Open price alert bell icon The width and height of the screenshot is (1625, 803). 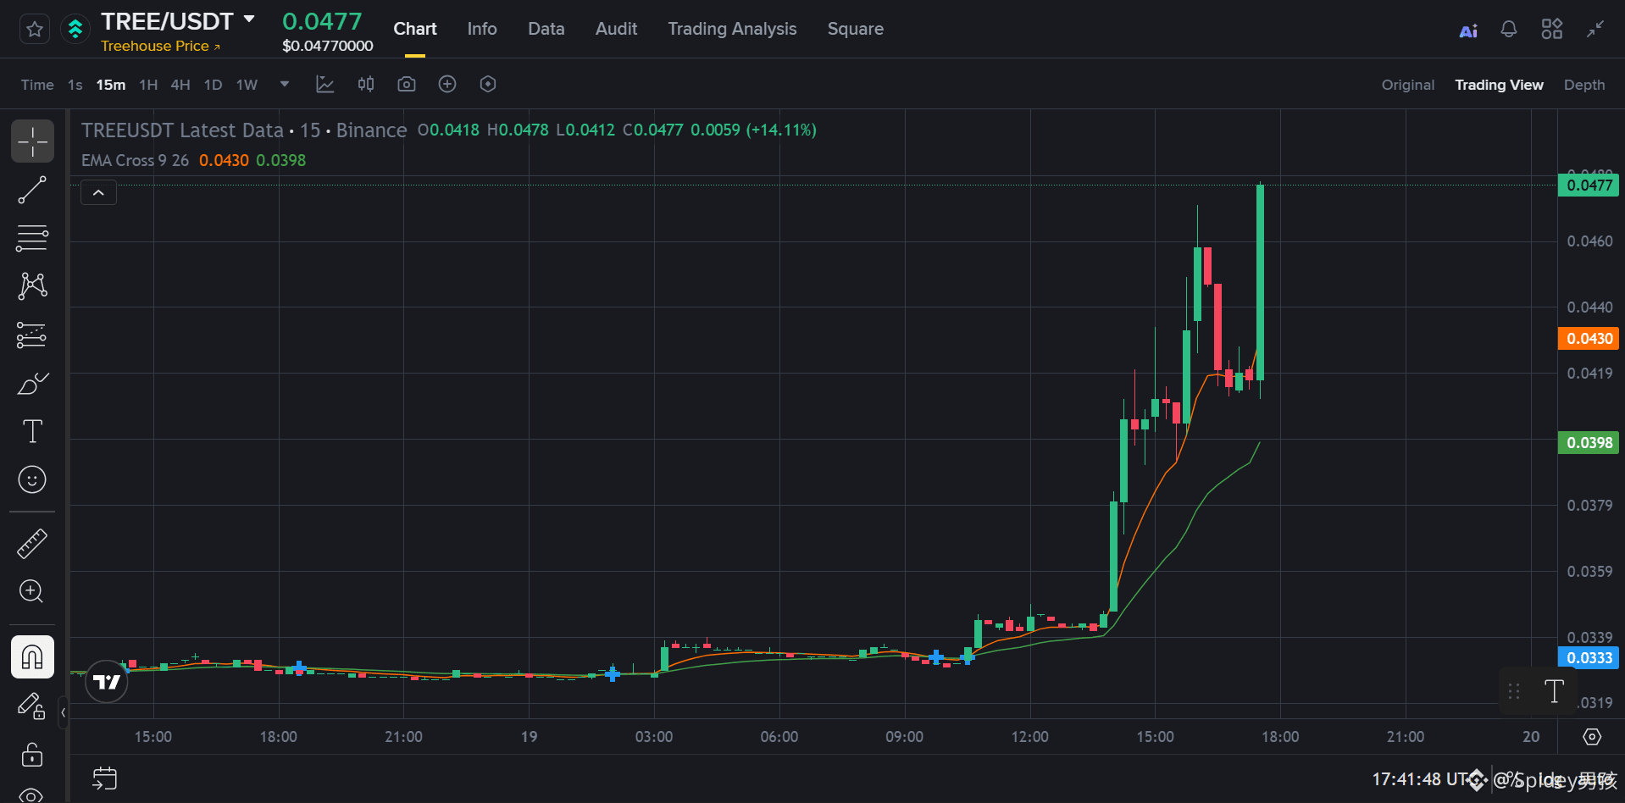1509,30
